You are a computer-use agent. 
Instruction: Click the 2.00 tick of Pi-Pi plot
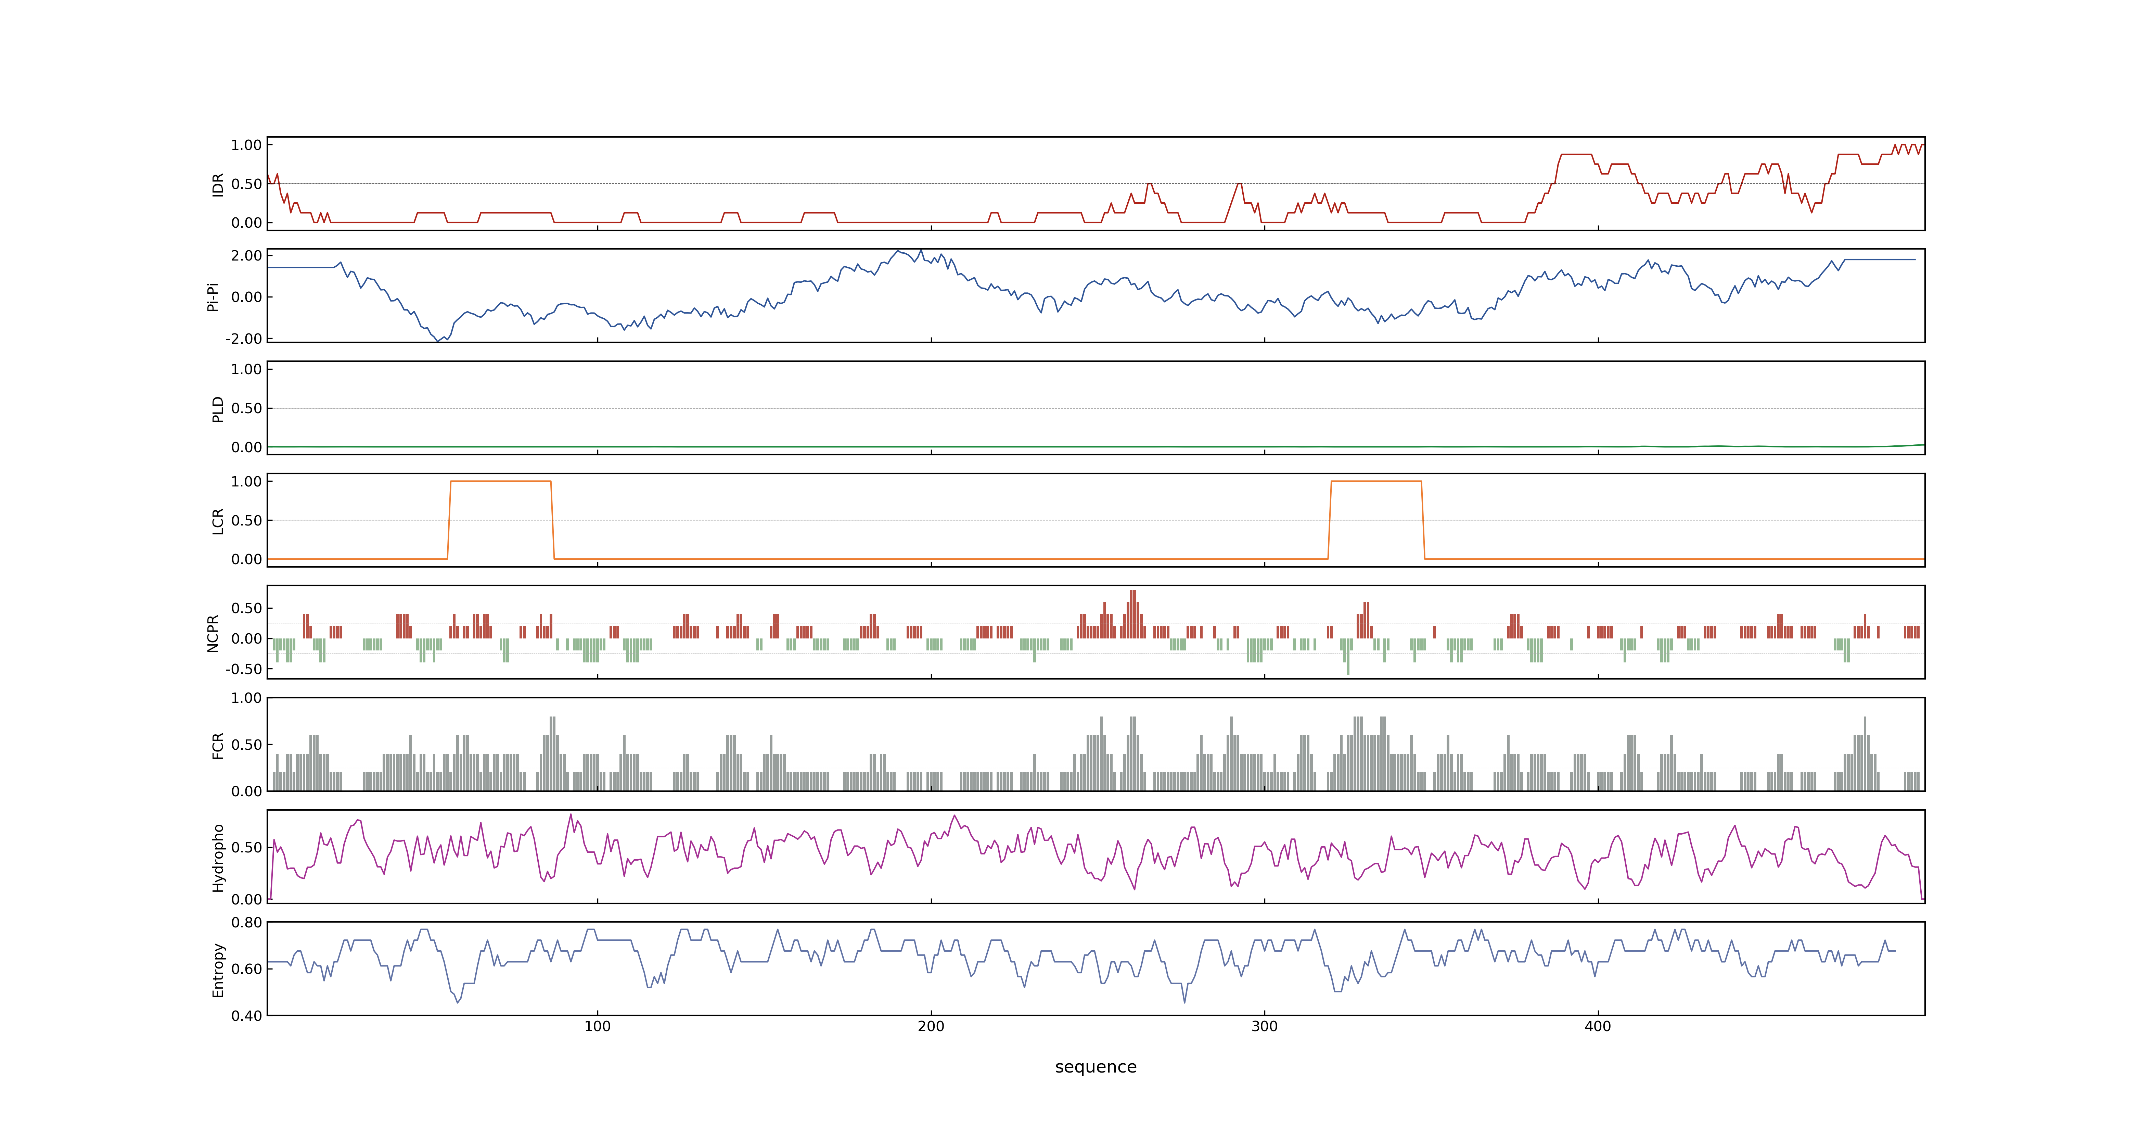pos(247,256)
